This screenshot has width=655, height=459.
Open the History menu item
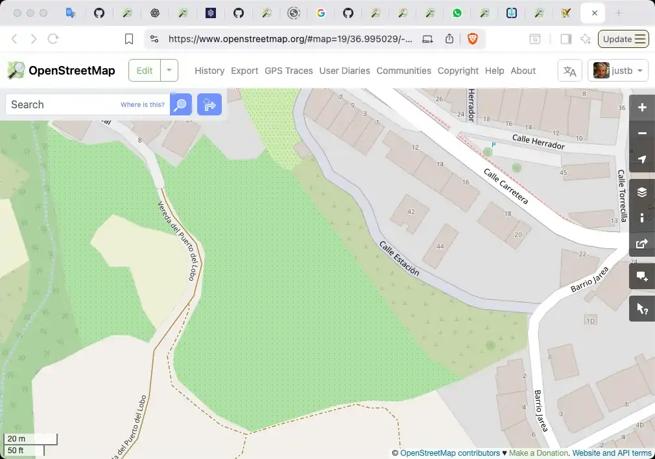(209, 71)
